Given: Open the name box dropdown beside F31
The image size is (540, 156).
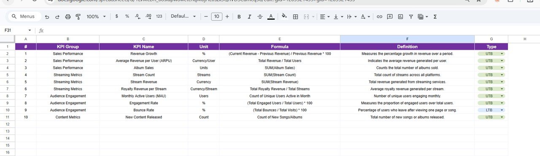Looking at the screenshot, I should [x=30, y=30].
